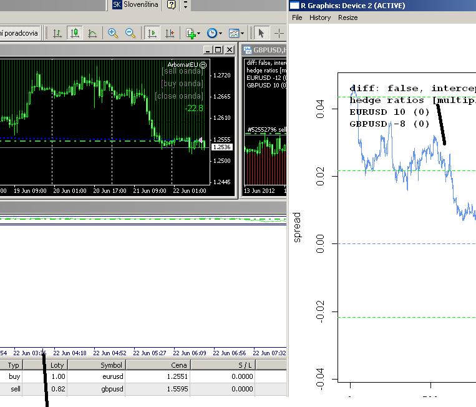Open Resize menu in R Graphics window
Screen dimensions: 476x407
point(348,17)
